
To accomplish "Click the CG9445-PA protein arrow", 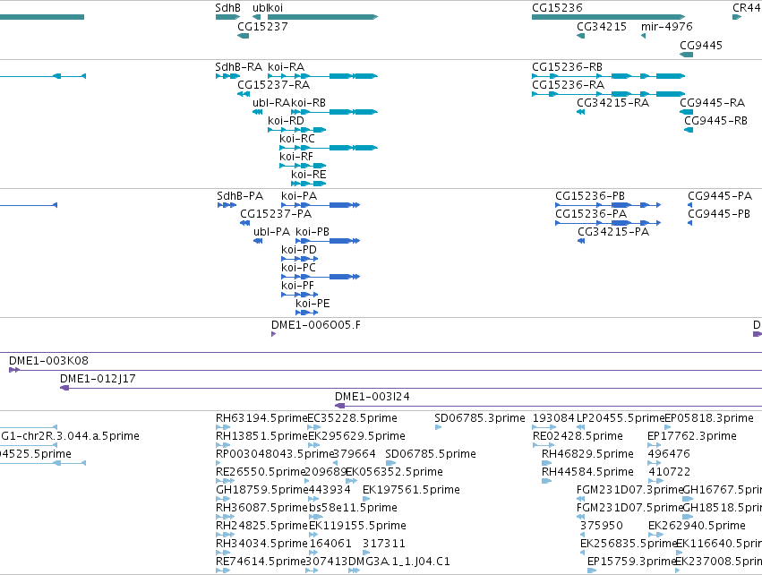I will [690, 205].
